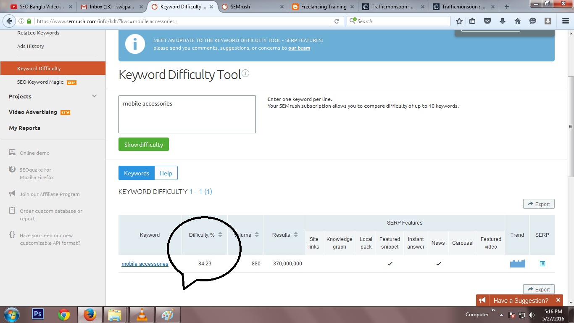Open Paint from the taskbar
The width and height of the screenshot is (574, 323).
tap(168, 315)
